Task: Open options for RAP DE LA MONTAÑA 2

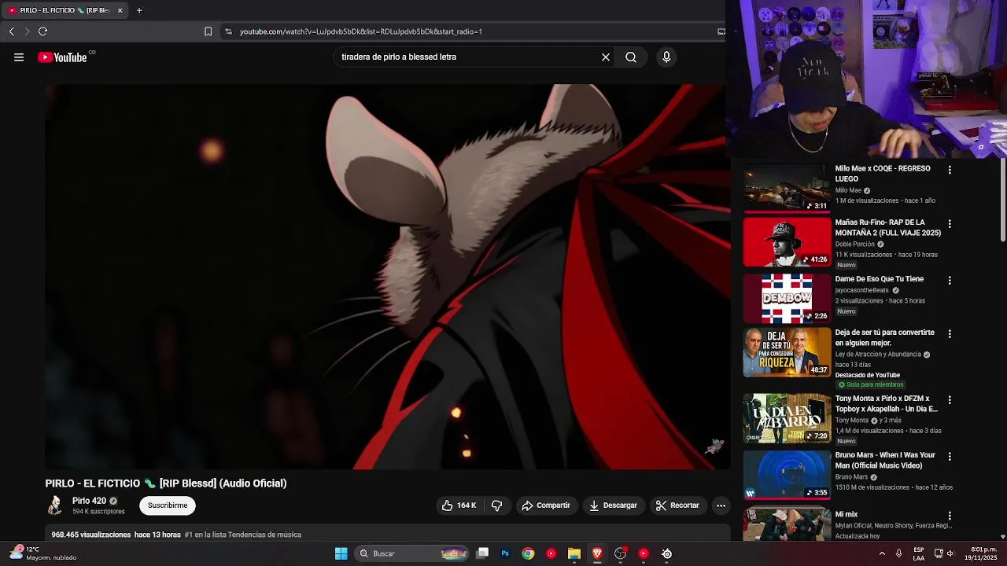Action: [x=950, y=224]
